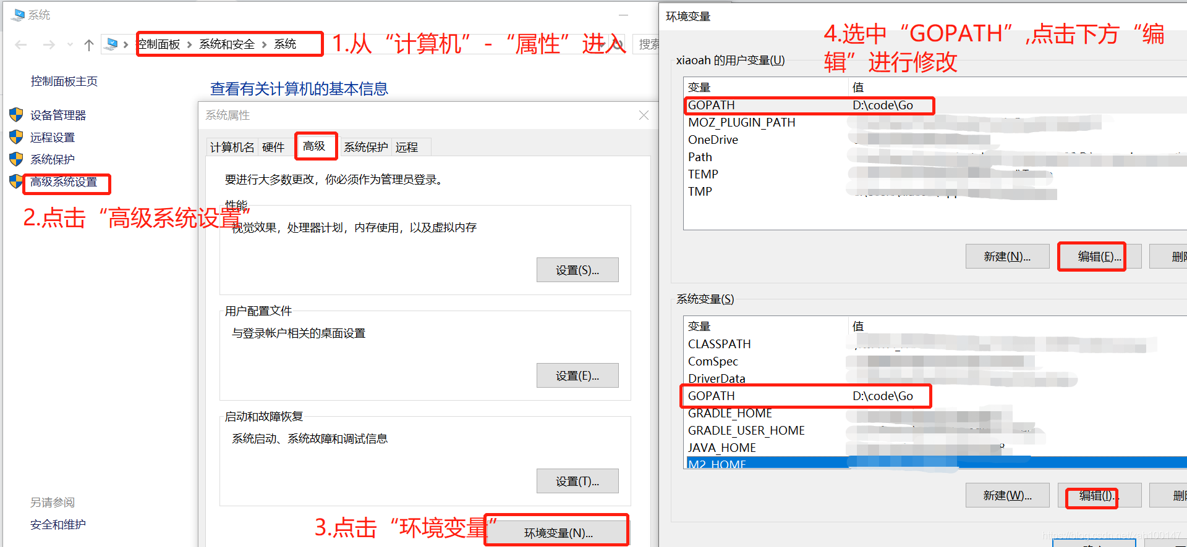Switch to the 高级 tab

[314, 146]
